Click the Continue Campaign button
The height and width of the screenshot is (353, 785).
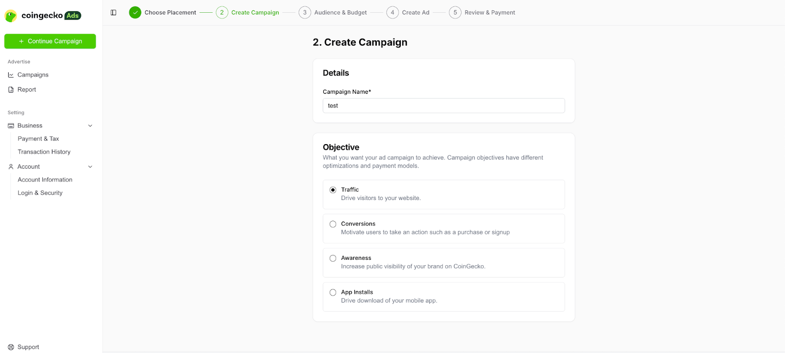point(50,41)
